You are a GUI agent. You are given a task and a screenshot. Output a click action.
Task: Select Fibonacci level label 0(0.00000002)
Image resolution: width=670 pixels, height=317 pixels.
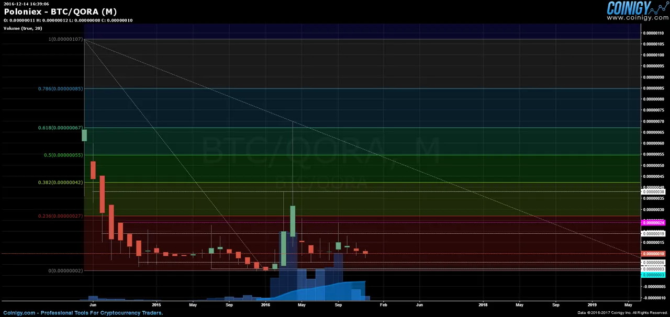pyautogui.click(x=65, y=270)
